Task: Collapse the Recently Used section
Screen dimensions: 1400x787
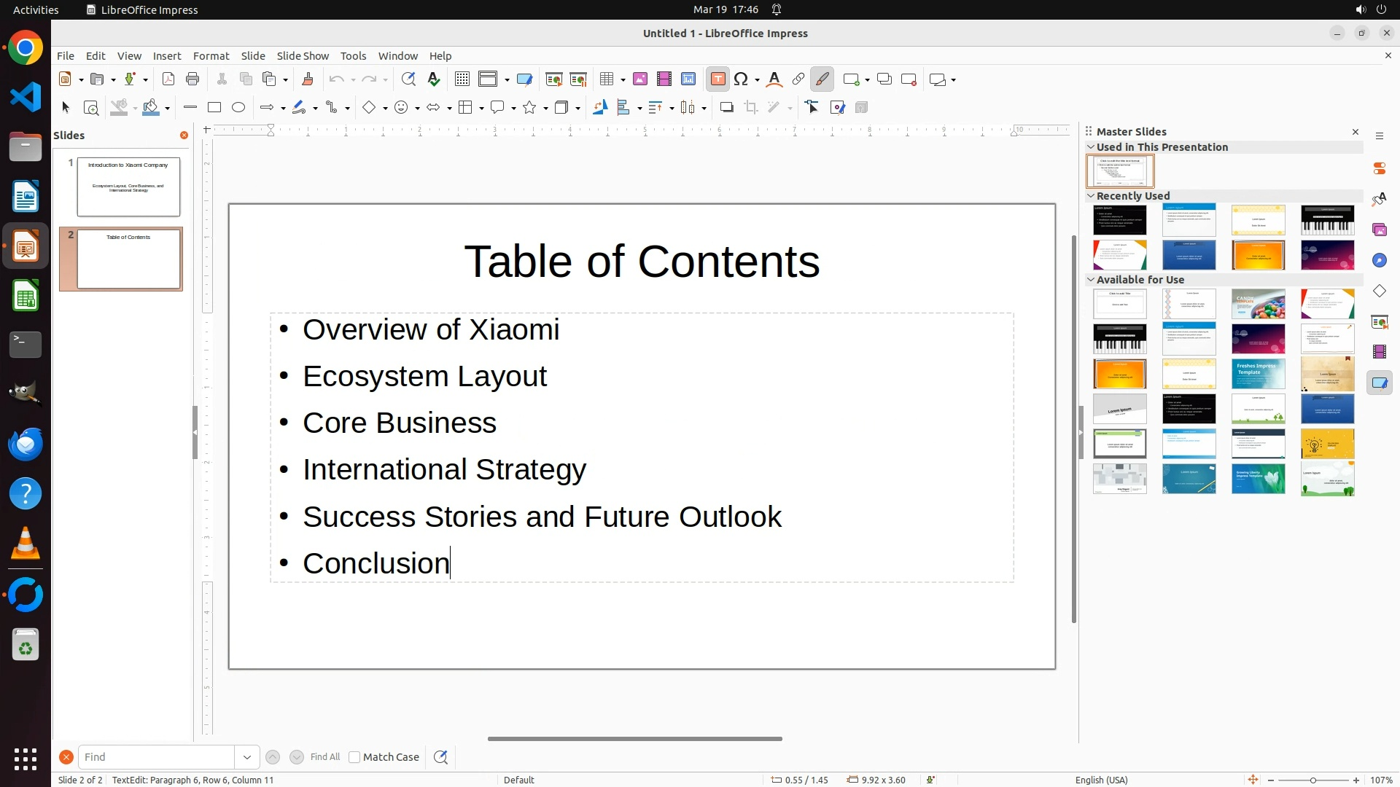Action: pos(1092,196)
